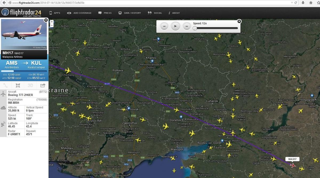Zoom out the map with minus button
Viewport: 320px width, 178px height.
(52, 26)
